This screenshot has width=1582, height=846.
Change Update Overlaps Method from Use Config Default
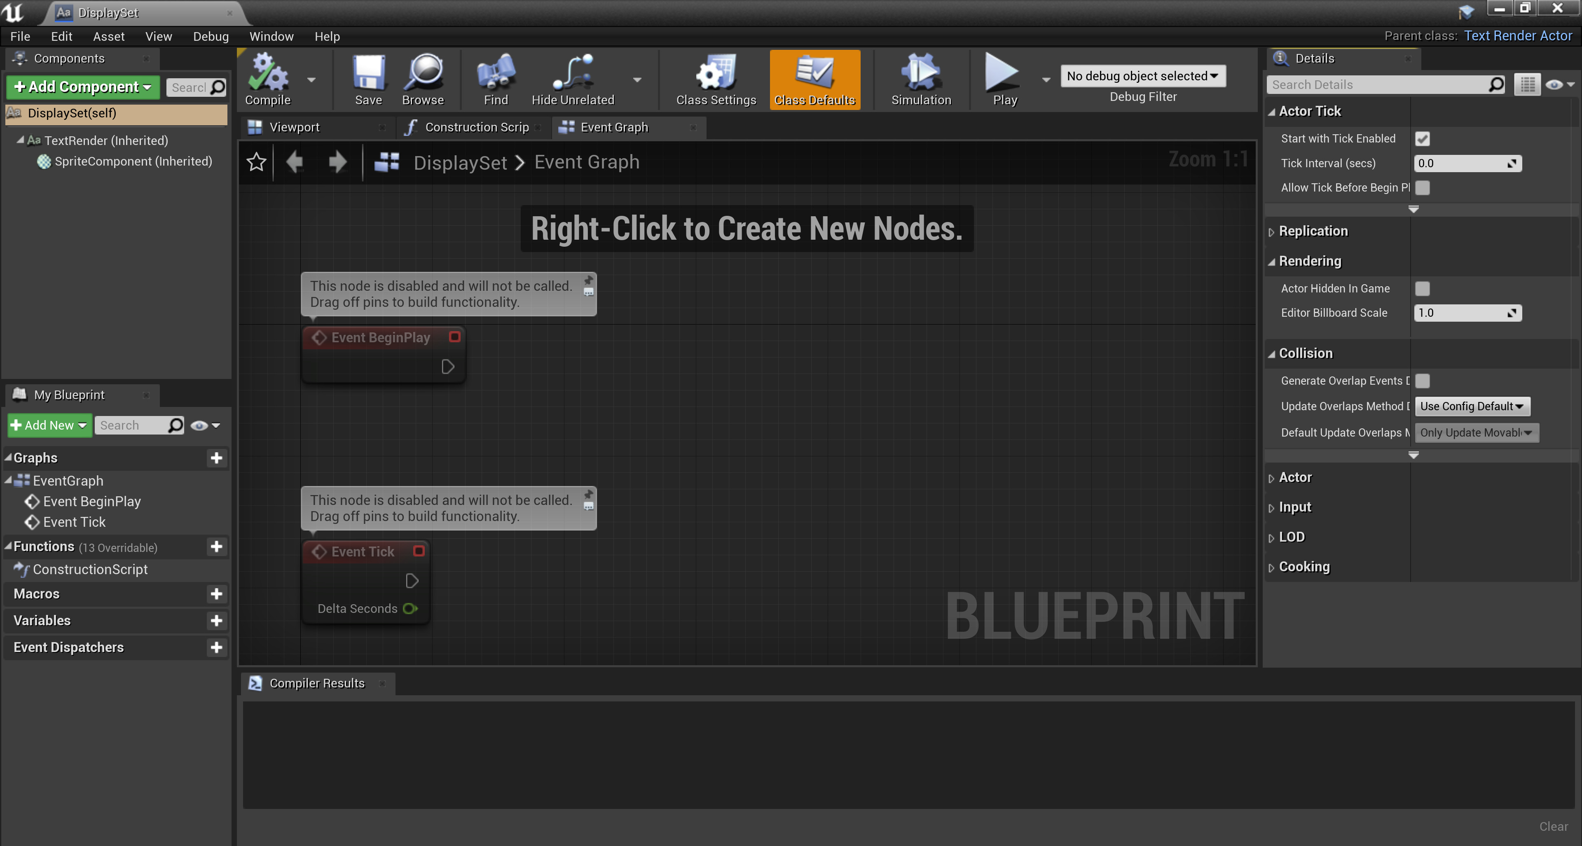pyautogui.click(x=1472, y=406)
